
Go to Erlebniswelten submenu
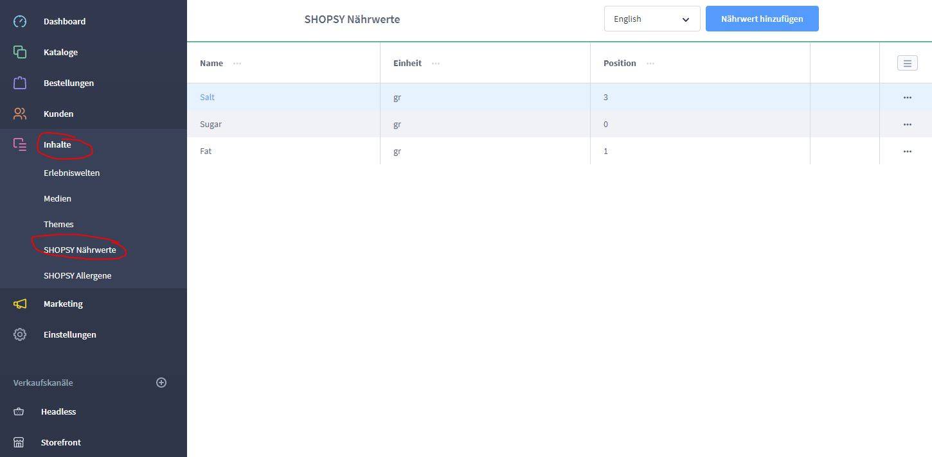[x=71, y=173]
